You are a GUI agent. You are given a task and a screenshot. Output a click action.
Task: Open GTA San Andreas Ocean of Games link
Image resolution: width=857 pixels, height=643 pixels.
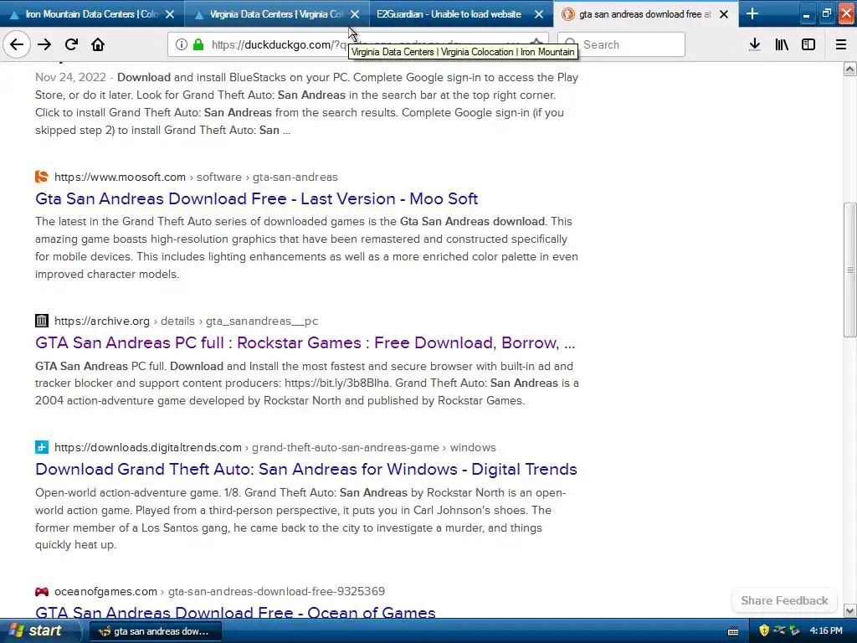tap(235, 612)
